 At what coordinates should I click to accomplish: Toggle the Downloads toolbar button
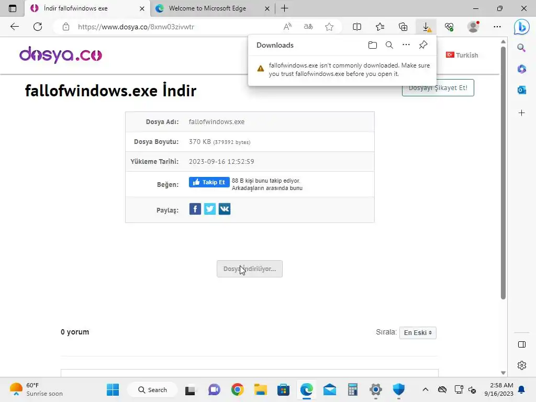426,27
